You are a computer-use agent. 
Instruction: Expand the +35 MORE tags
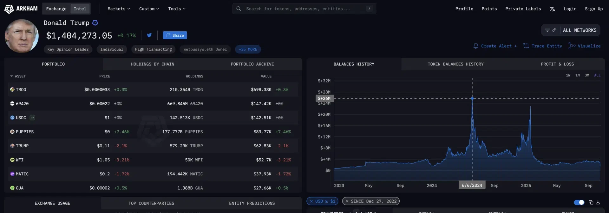point(248,49)
